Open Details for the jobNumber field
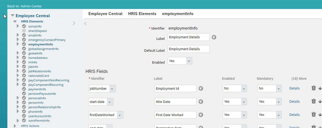This screenshot has width=322, height=128. click(x=294, y=88)
